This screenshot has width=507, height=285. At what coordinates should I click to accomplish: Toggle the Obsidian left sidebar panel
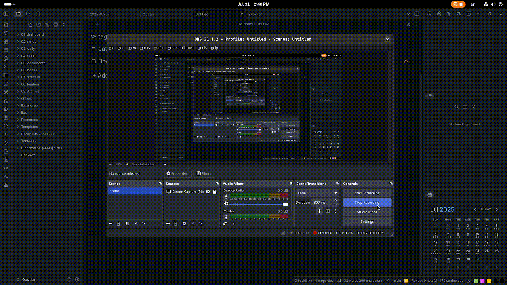coord(6,14)
